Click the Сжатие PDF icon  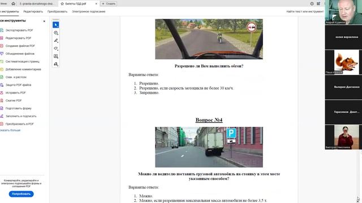coord(2,100)
